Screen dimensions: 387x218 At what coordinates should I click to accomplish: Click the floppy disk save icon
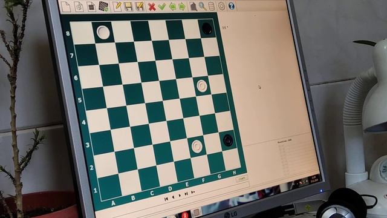coord(128,7)
